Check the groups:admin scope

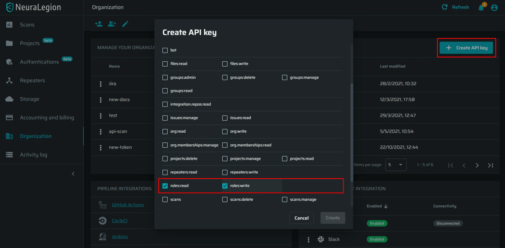(x=165, y=77)
